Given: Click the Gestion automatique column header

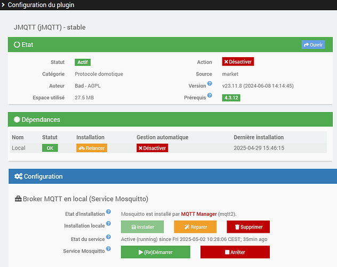Looking at the screenshot, I should coord(163,137).
